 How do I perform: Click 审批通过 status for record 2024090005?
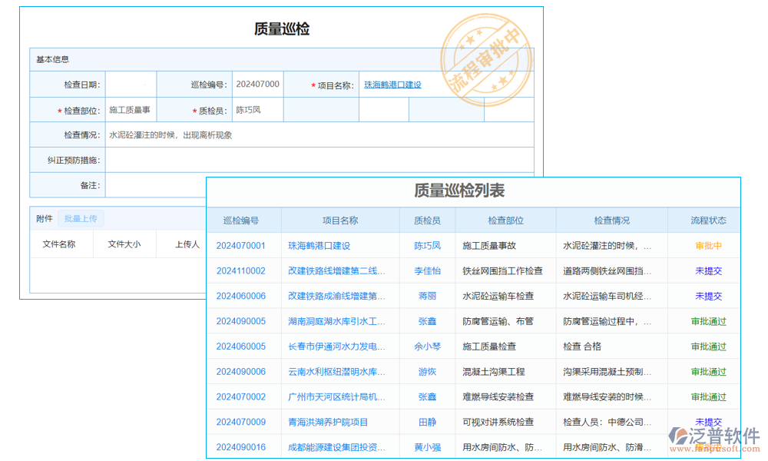(707, 321)
